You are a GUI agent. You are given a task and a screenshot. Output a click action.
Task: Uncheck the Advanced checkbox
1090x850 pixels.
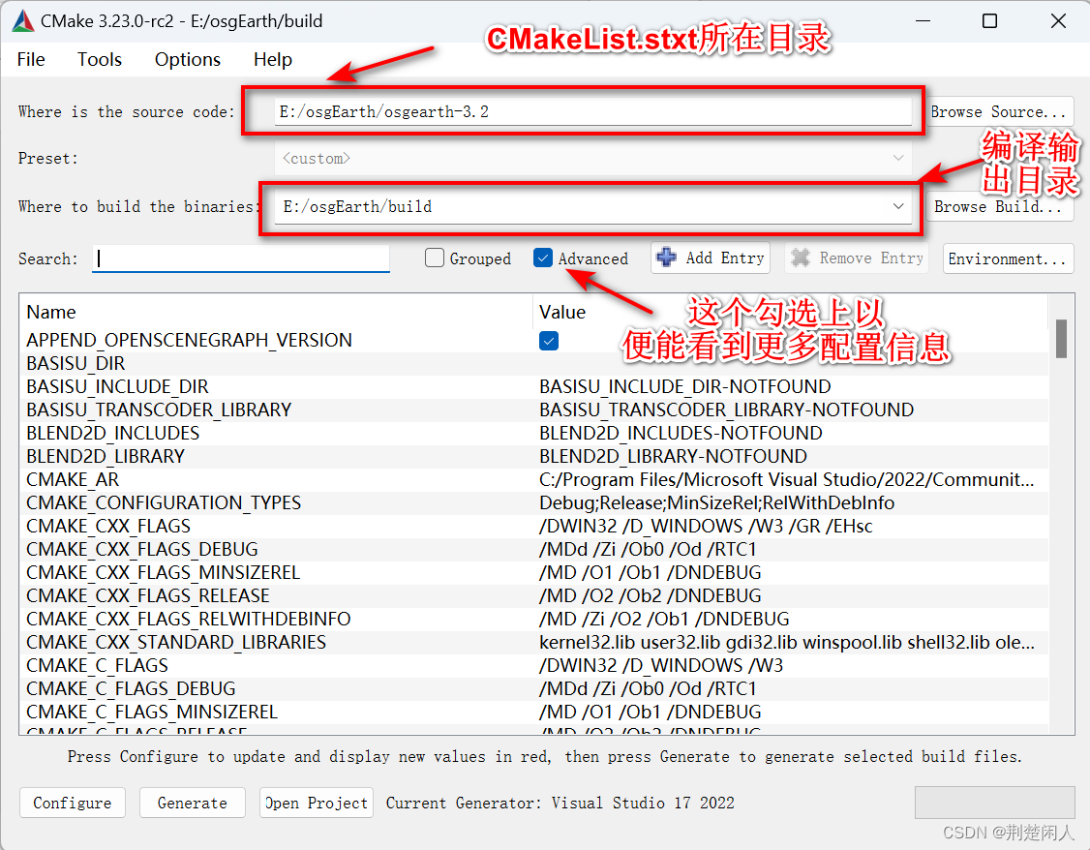tap(543, 258)
